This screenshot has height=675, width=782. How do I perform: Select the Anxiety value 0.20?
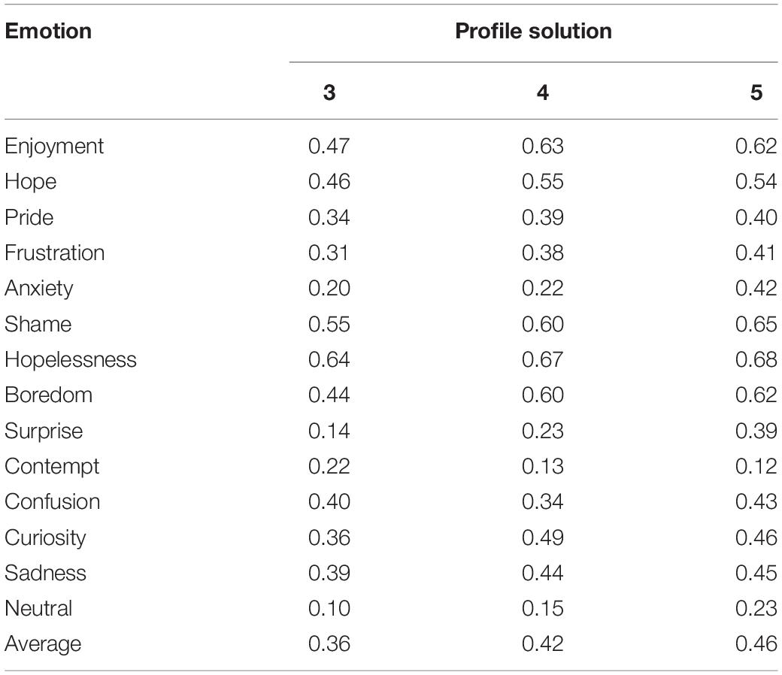click(329, 288)
